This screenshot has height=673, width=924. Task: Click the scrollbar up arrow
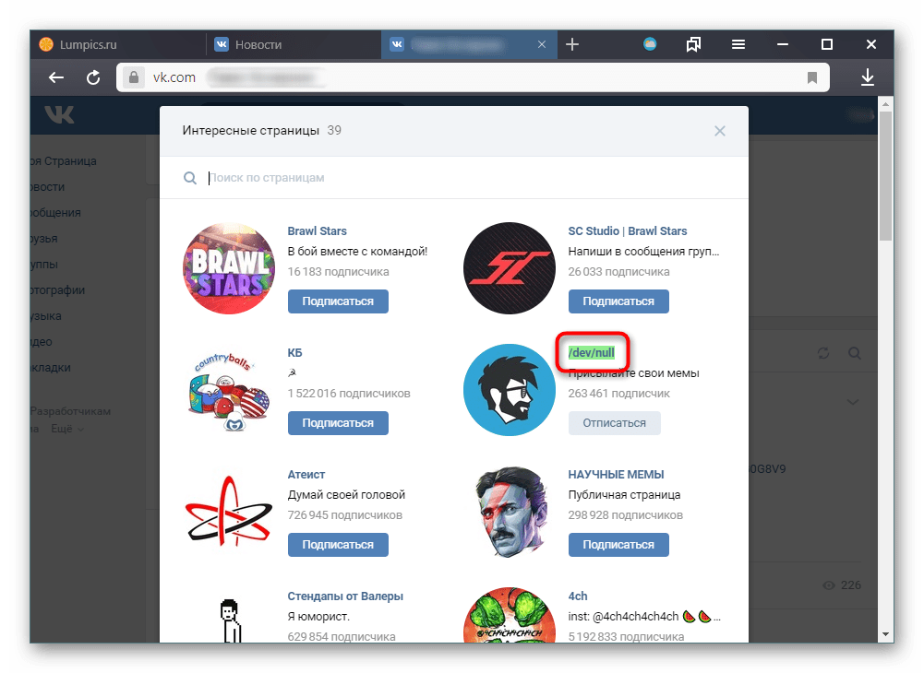[x=885, y=105]
